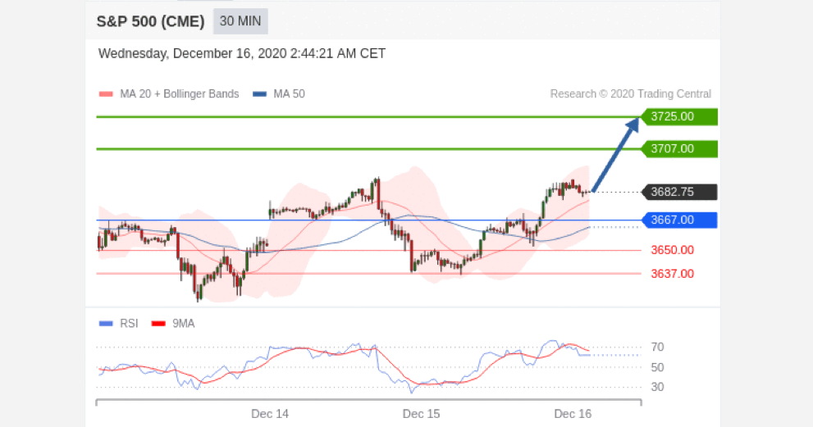Viewport: 813px width, 427px height.
Task: Click the 3725.00 green resistance price tag
Action: point(679,116)
